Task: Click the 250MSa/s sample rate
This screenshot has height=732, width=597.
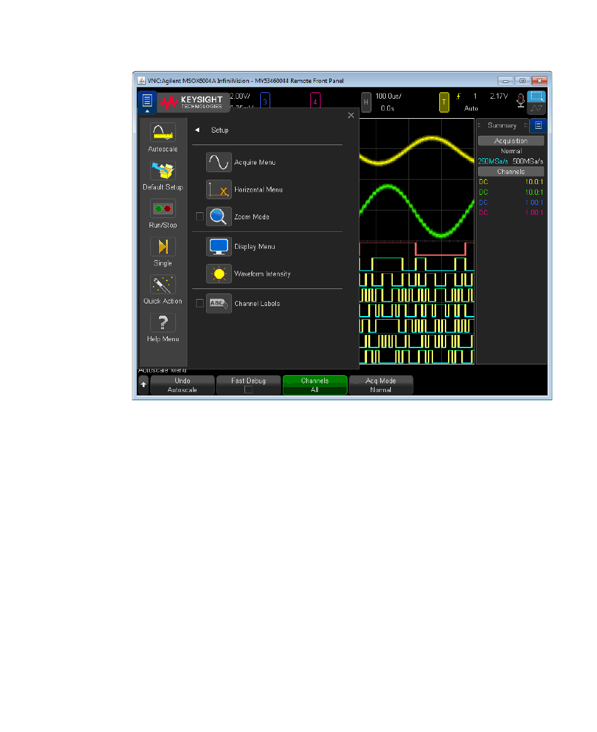Action: coord(493,161)
